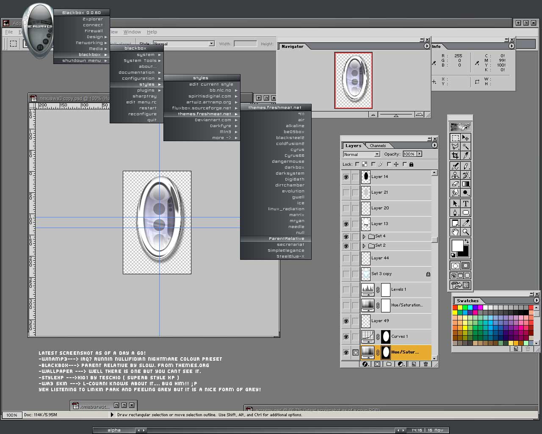Add a layer style in Layers panel
This screenshot has height=434, width=542.
[x=365, y=364]
